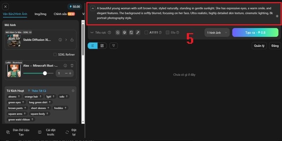The height and width of the screenshot is (141, 282).
Task: Click Dán Dữ Liệu Tạo button
Action: [18, 132]
